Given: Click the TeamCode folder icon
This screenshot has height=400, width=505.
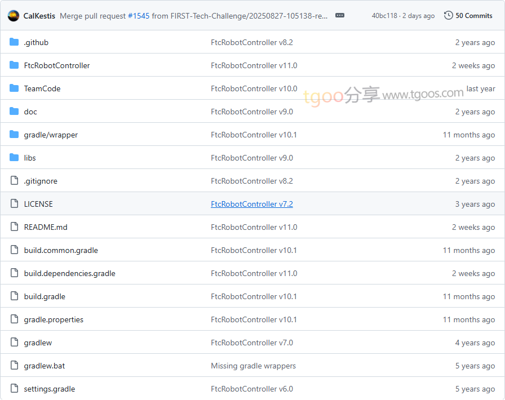Looking at the screenshot, I should (x=14, y=88).
